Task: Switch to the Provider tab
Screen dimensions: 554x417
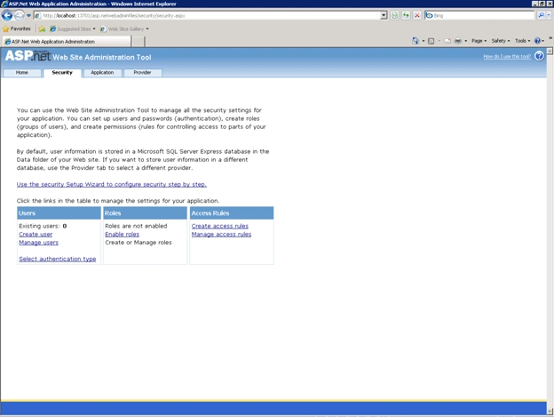Action: (x=142, y=73)
